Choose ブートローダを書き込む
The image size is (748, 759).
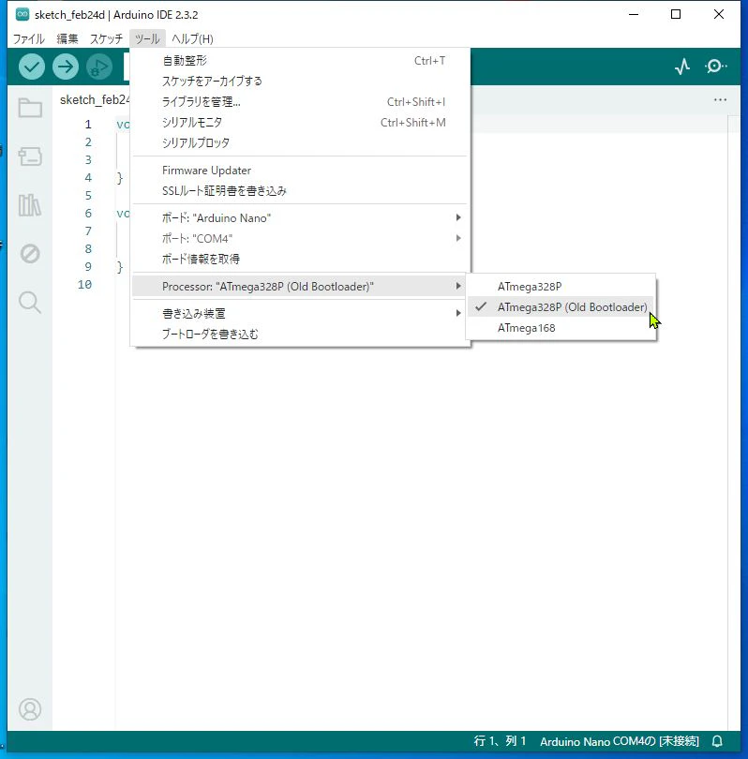pos(300,334)
